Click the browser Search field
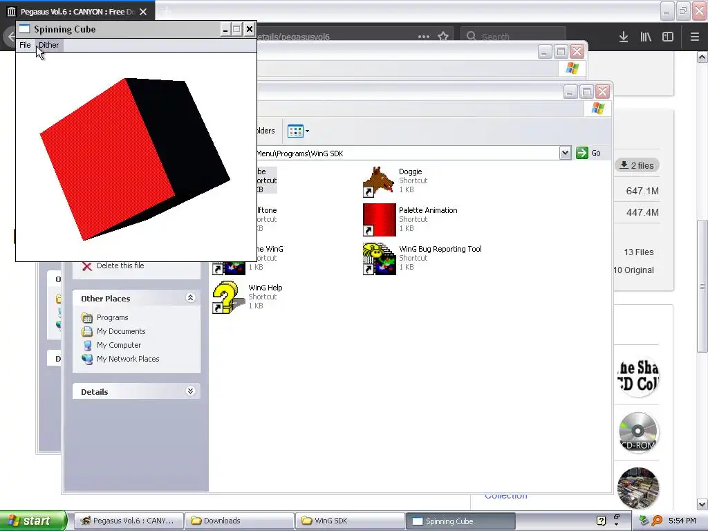The image size is (708, 531). coord(513,36)
